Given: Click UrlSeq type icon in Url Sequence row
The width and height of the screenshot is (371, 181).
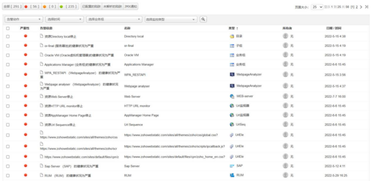Looking at the screenshot, I should [x=232, y=124].
